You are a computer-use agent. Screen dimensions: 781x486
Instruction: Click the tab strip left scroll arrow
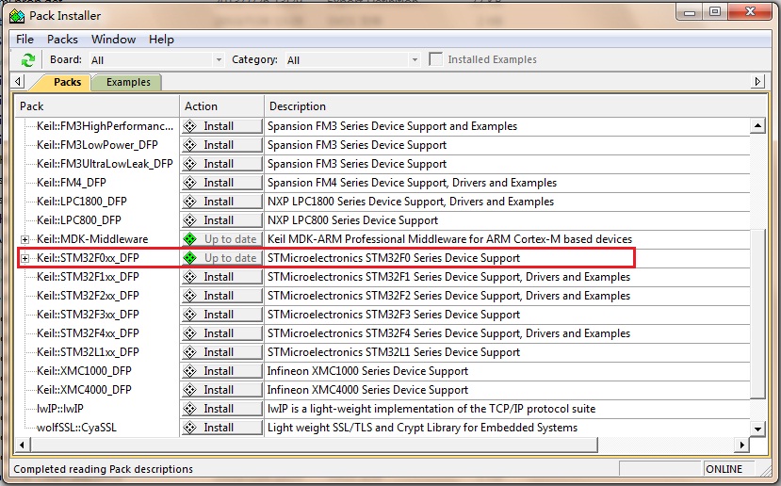pyautogui.click(x=18, y=81)
